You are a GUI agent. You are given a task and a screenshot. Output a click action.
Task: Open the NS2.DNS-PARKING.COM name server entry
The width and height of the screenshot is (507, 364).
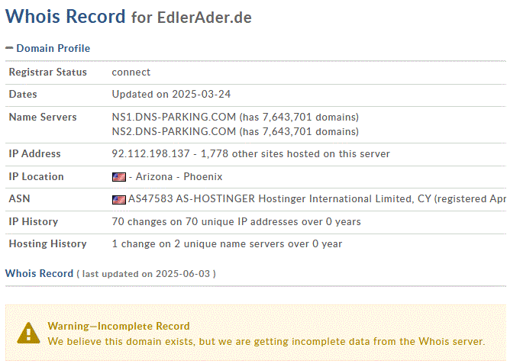point(174,131)
